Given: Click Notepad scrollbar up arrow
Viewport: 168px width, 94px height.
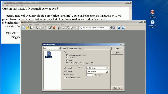Looking at the screenshot, I should pyautogui.click(x=130, y=8).
